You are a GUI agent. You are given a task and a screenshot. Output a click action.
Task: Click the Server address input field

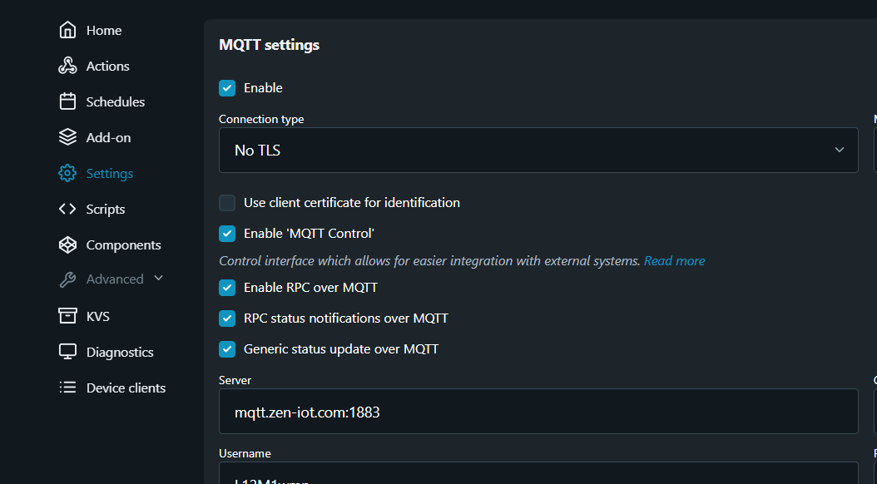coord(538,412)
